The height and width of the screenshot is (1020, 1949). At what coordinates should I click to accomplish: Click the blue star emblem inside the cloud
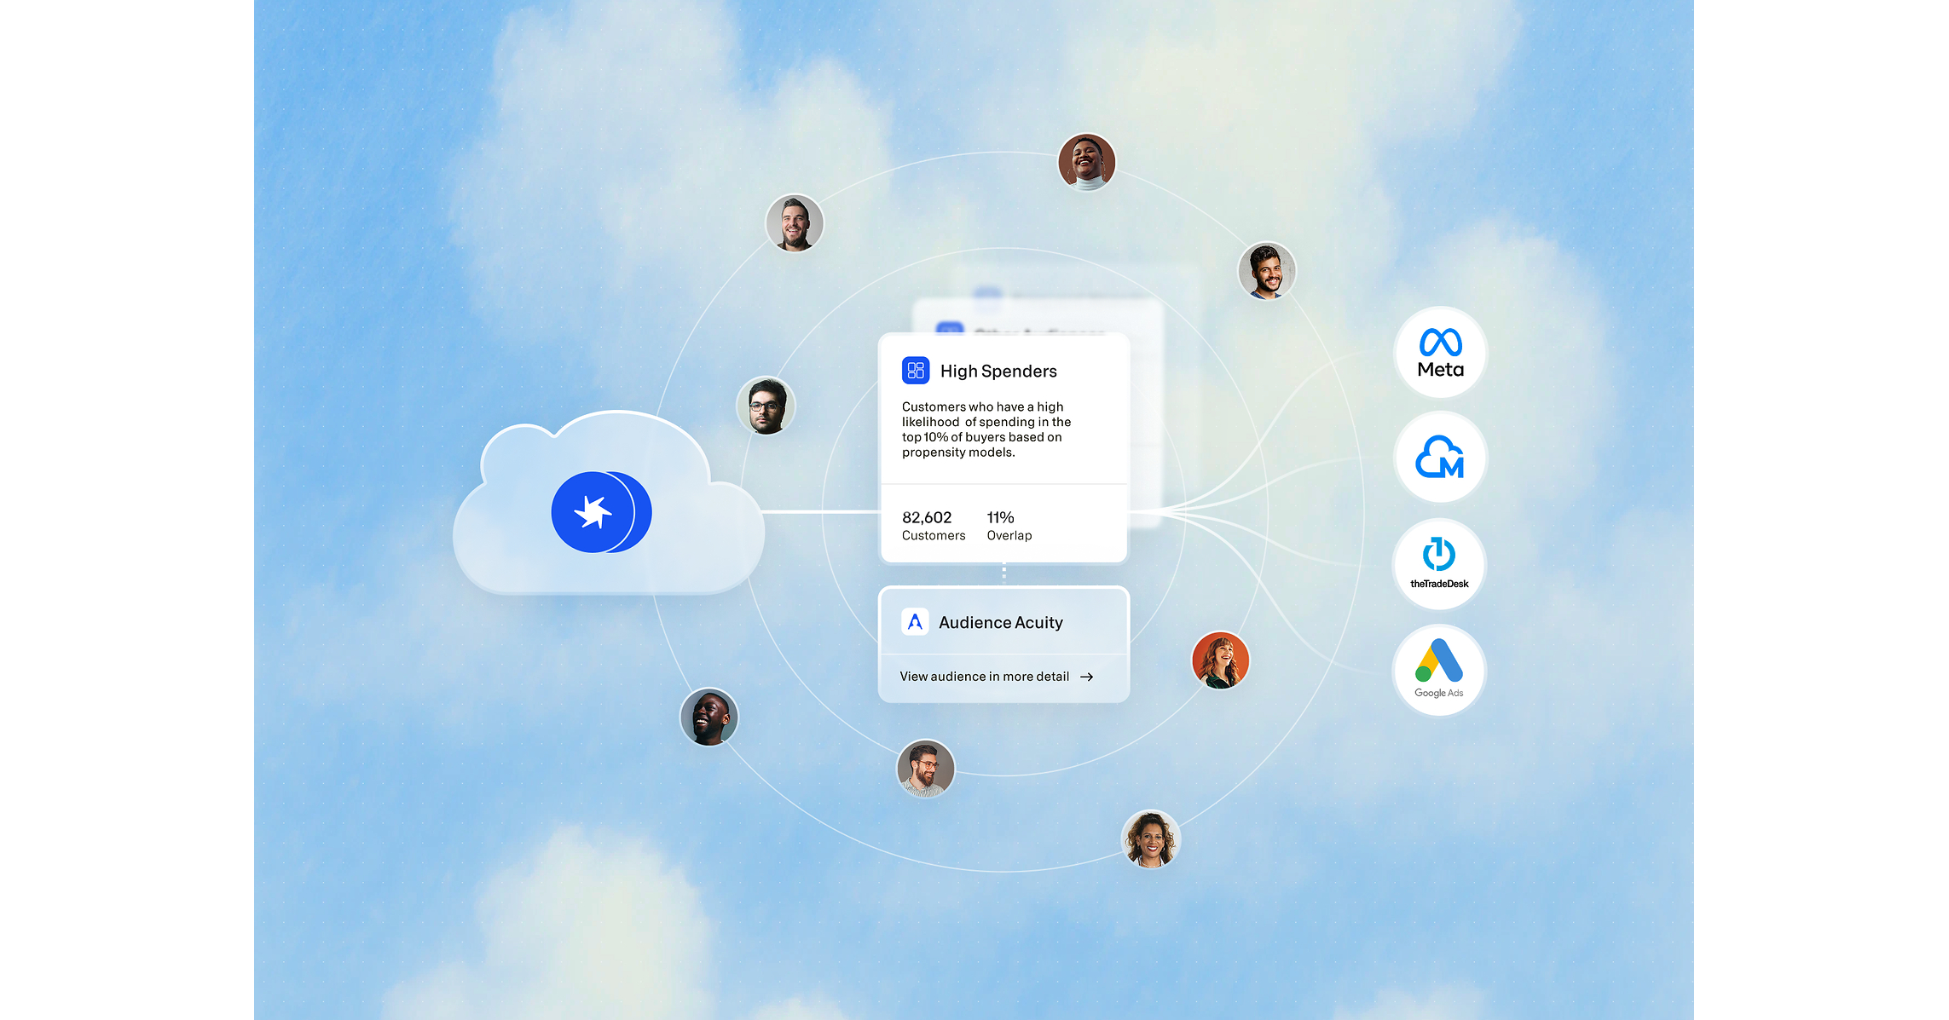point(601,512)
